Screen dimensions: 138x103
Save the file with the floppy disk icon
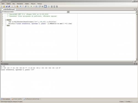(x=7, y=6)
